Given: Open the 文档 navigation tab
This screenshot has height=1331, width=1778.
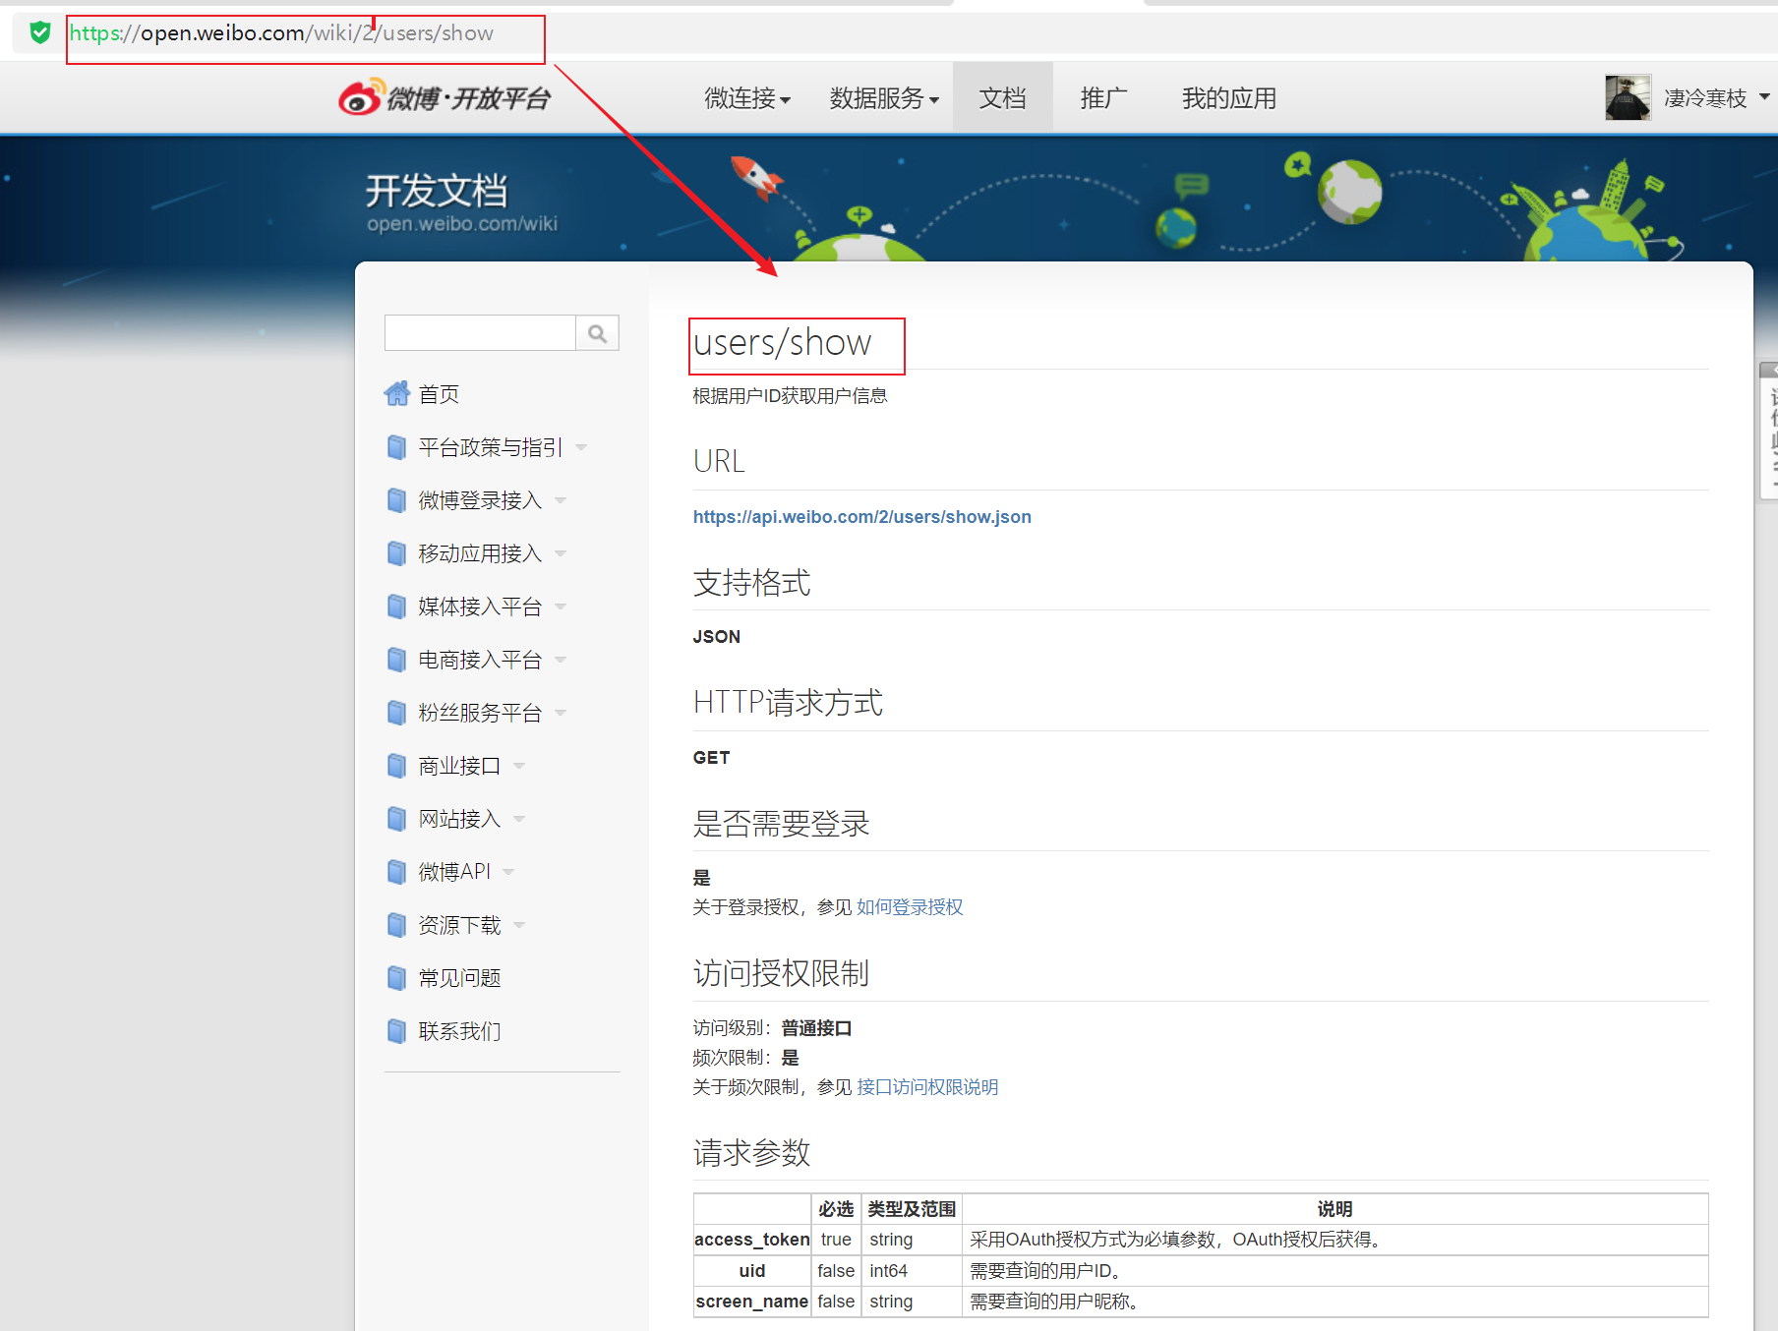Looking at the screenshot, I should (1002, 97).
